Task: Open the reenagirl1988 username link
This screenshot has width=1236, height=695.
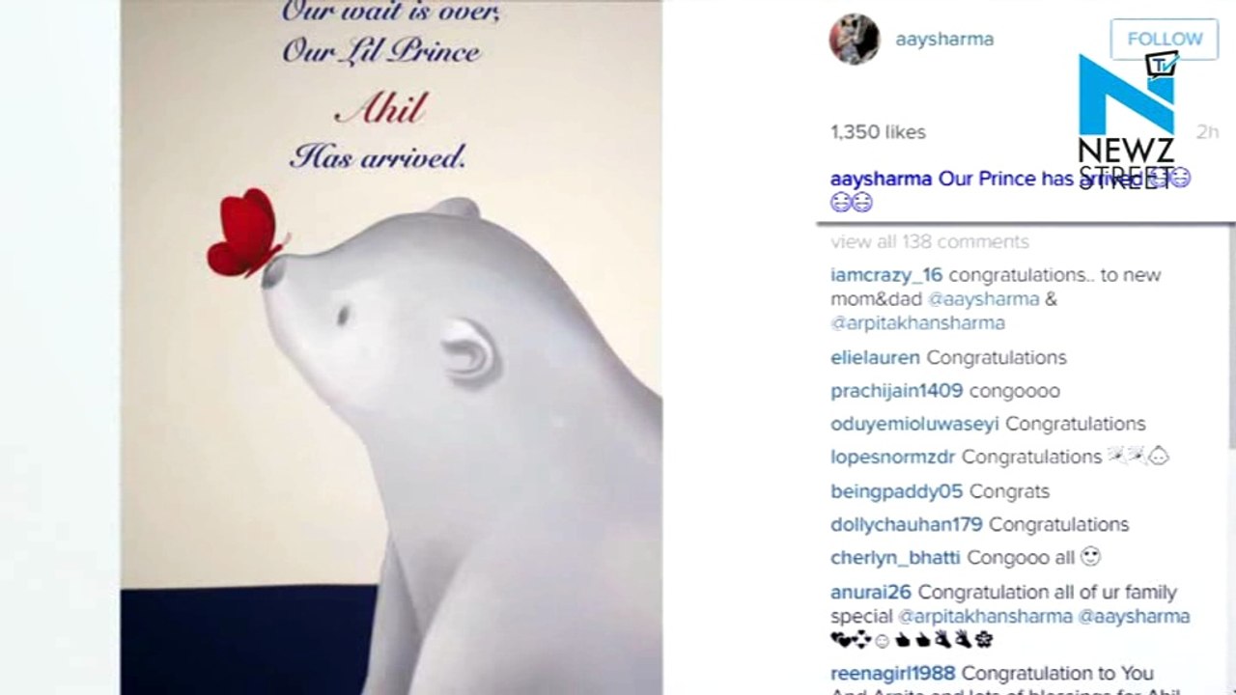Action: point(892,674)
